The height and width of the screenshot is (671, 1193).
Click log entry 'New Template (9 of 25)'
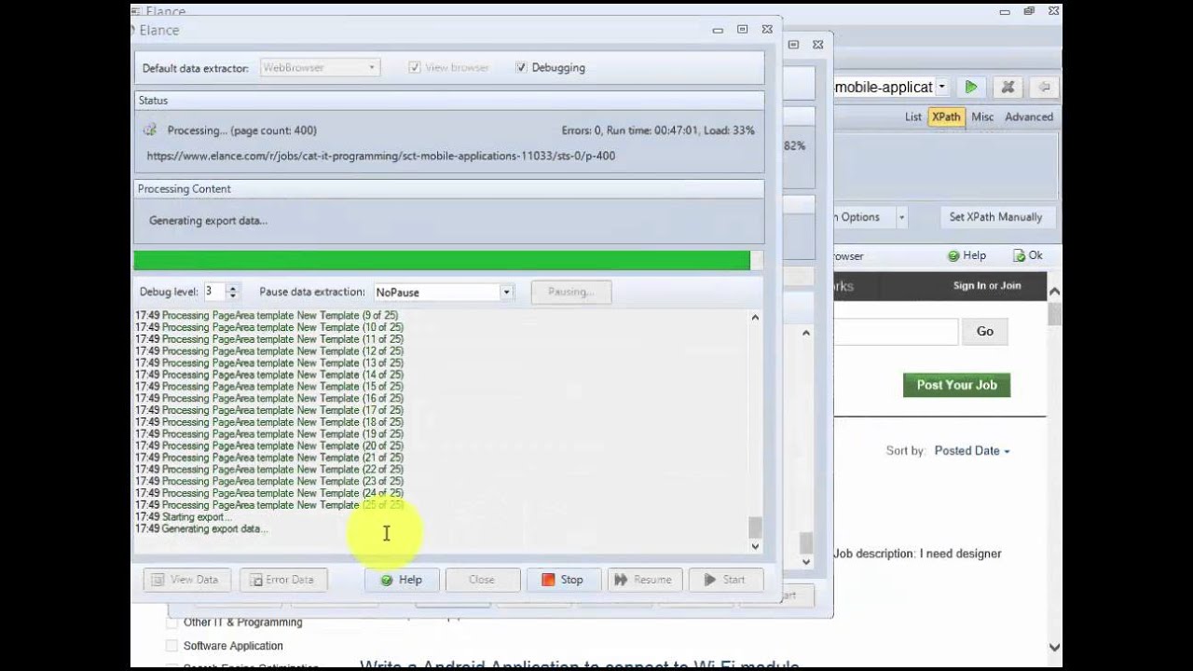[267, 316]
